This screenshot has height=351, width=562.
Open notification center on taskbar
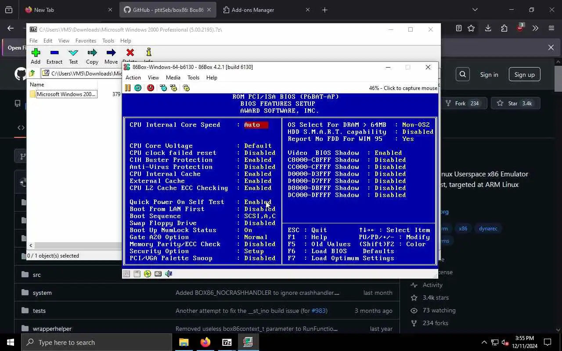pos(548,342)
